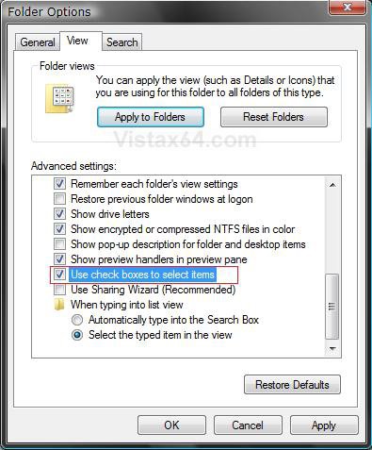Click the Apply to Folders button
The image size is (372, 450).
[x=151, y=117]
